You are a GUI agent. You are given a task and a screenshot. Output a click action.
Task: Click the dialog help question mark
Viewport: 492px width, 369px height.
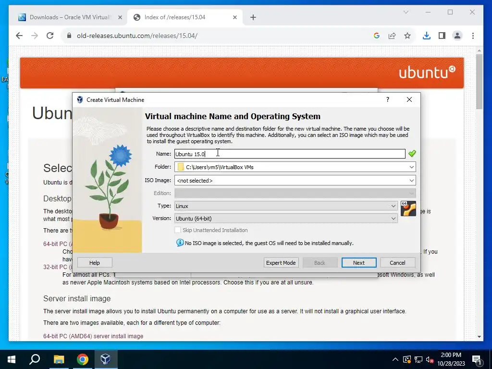coord(388,100)
